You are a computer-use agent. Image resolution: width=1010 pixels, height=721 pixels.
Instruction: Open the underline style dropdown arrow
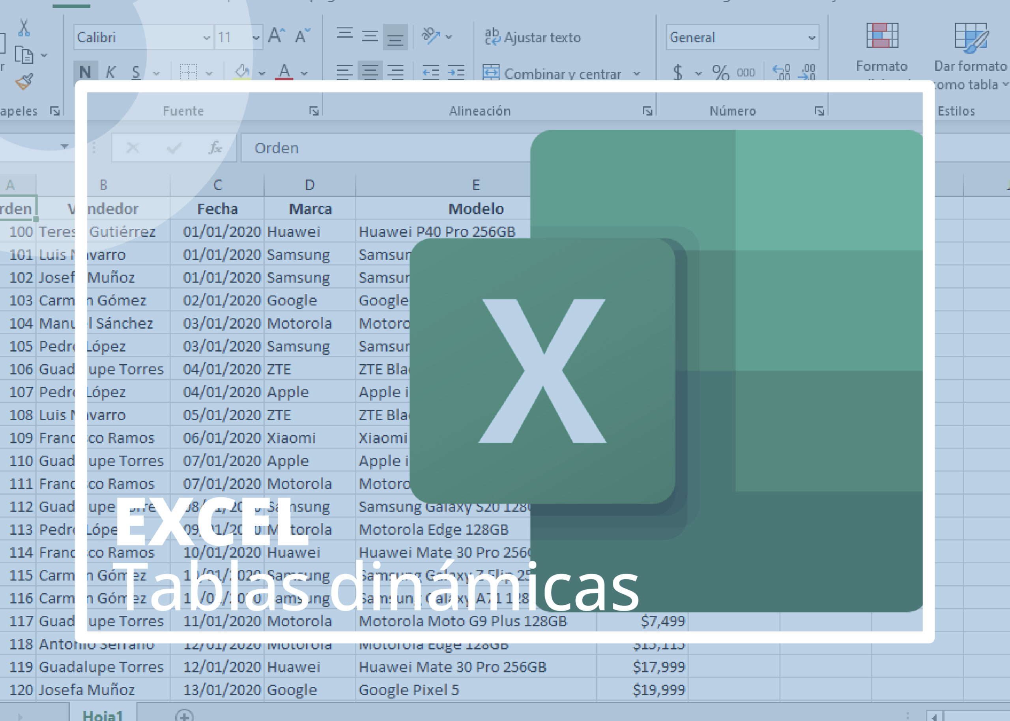[x=156, y=73]
